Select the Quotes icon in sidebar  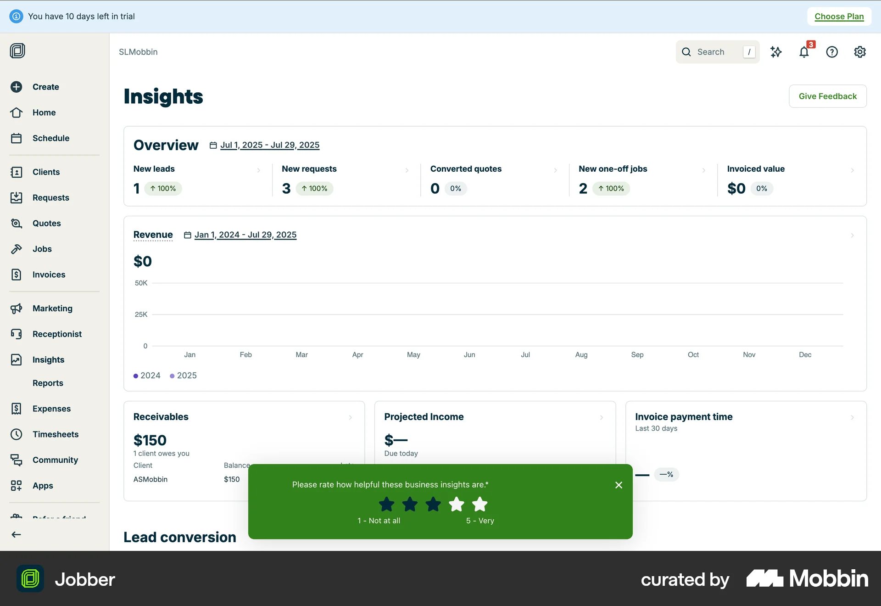click(x=17, y=223)
